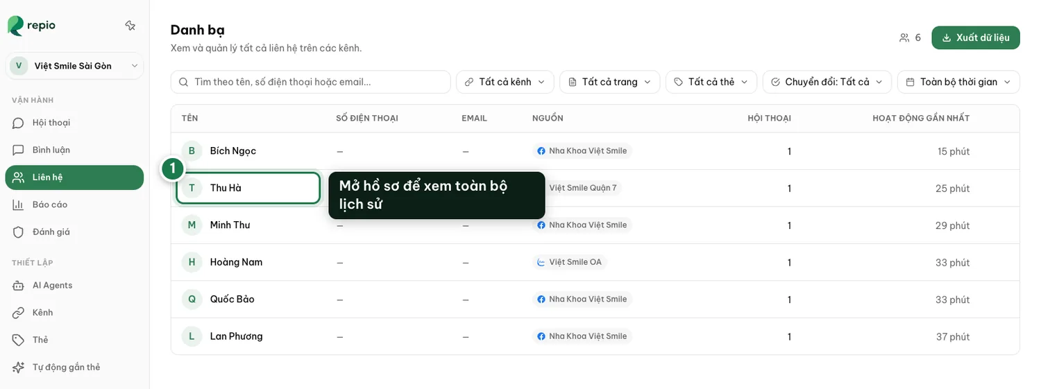Click 25 phút activity time
Screen dimensions: 1041x389
(x=952, y=189)
